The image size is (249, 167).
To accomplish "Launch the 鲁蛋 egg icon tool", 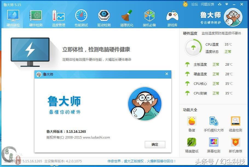I will tap(192, 121).
